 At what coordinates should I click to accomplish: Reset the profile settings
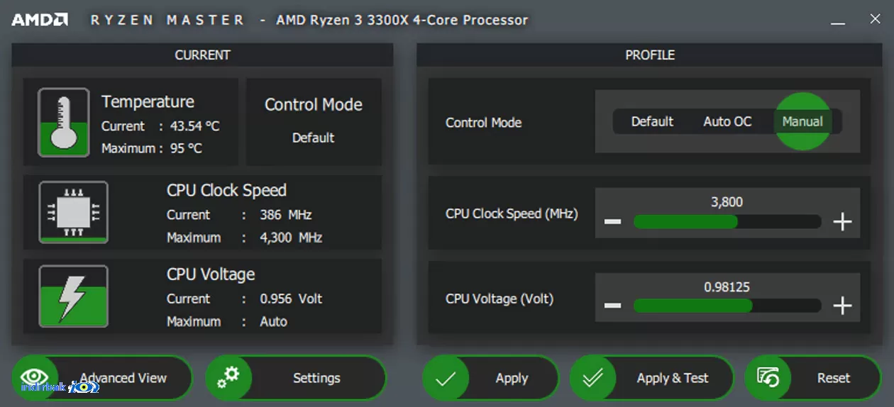813,378
